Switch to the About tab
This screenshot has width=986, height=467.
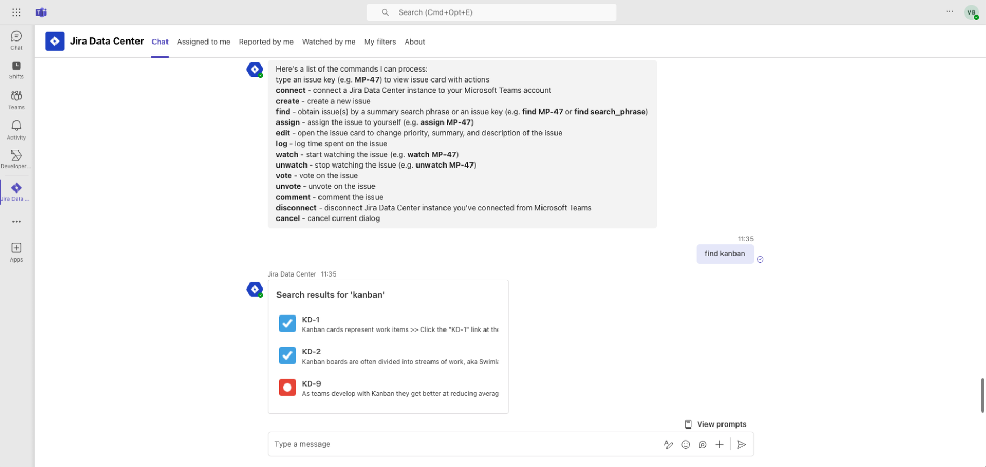415,42
